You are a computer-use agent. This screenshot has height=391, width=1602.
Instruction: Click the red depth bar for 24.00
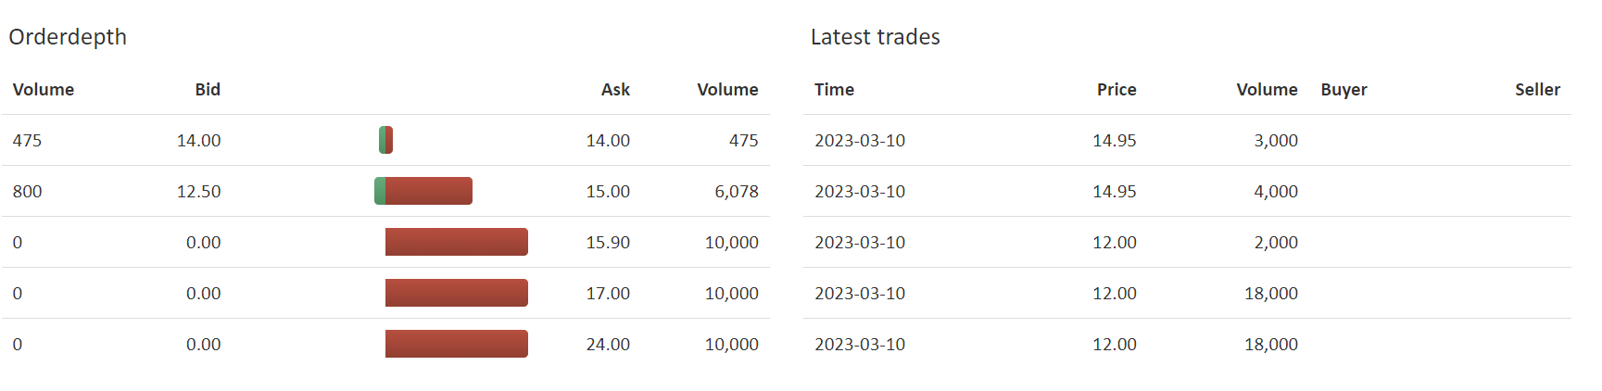click(457, 344)
